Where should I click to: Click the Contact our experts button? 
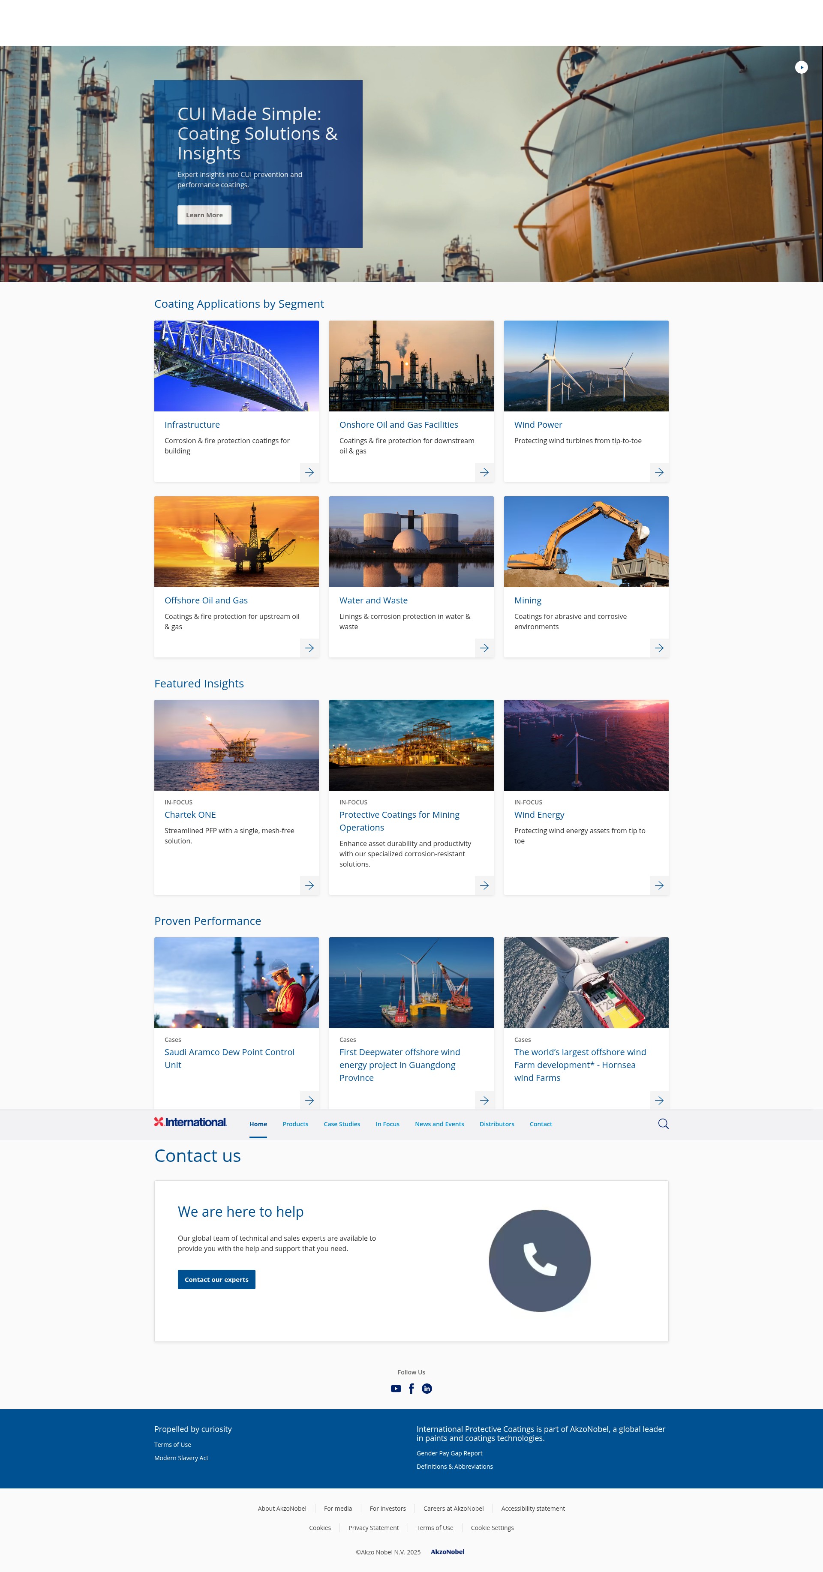[216, 1280]
